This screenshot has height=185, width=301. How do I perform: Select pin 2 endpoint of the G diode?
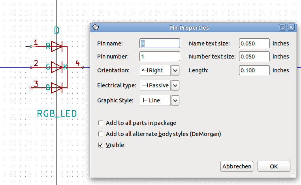point(31,67)
